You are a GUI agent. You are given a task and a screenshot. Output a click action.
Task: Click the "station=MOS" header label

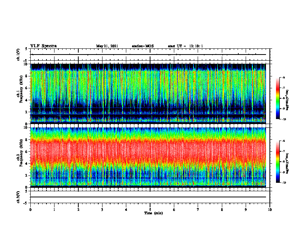click(143, 46)
